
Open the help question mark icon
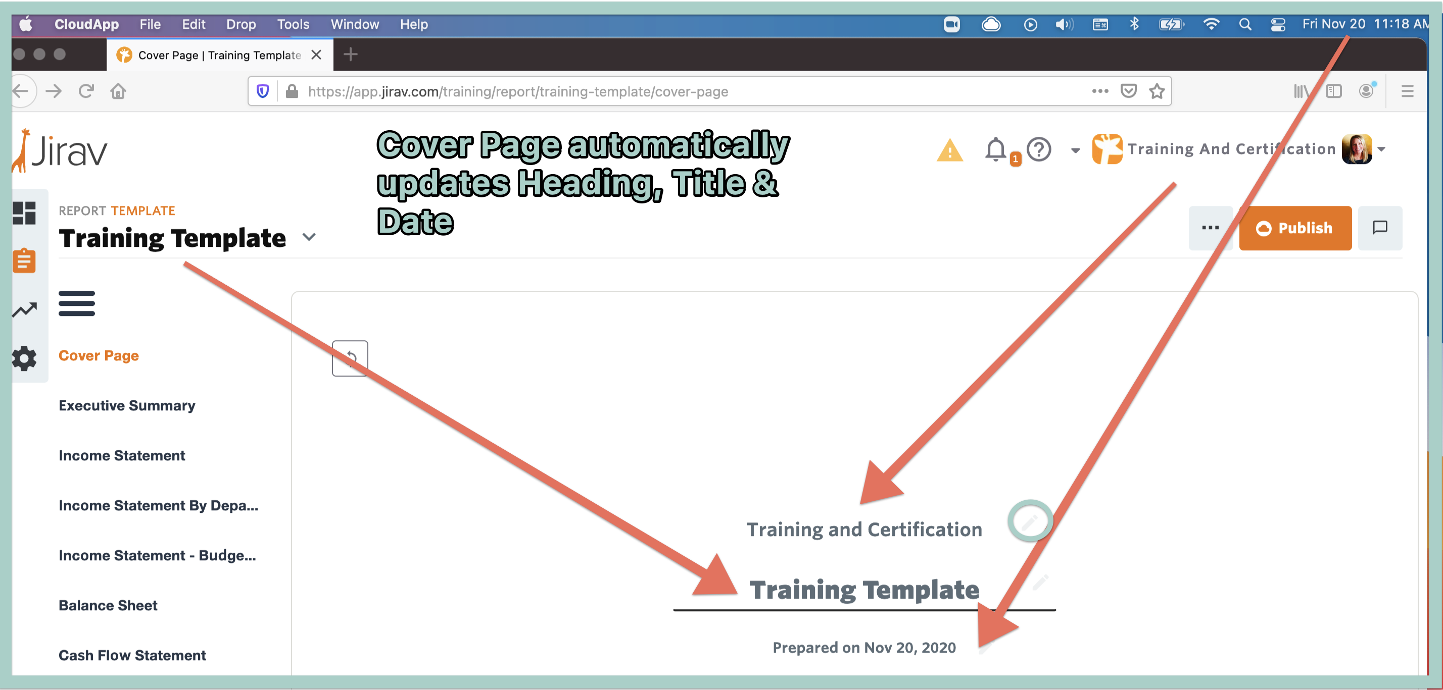coord(1039,149)
